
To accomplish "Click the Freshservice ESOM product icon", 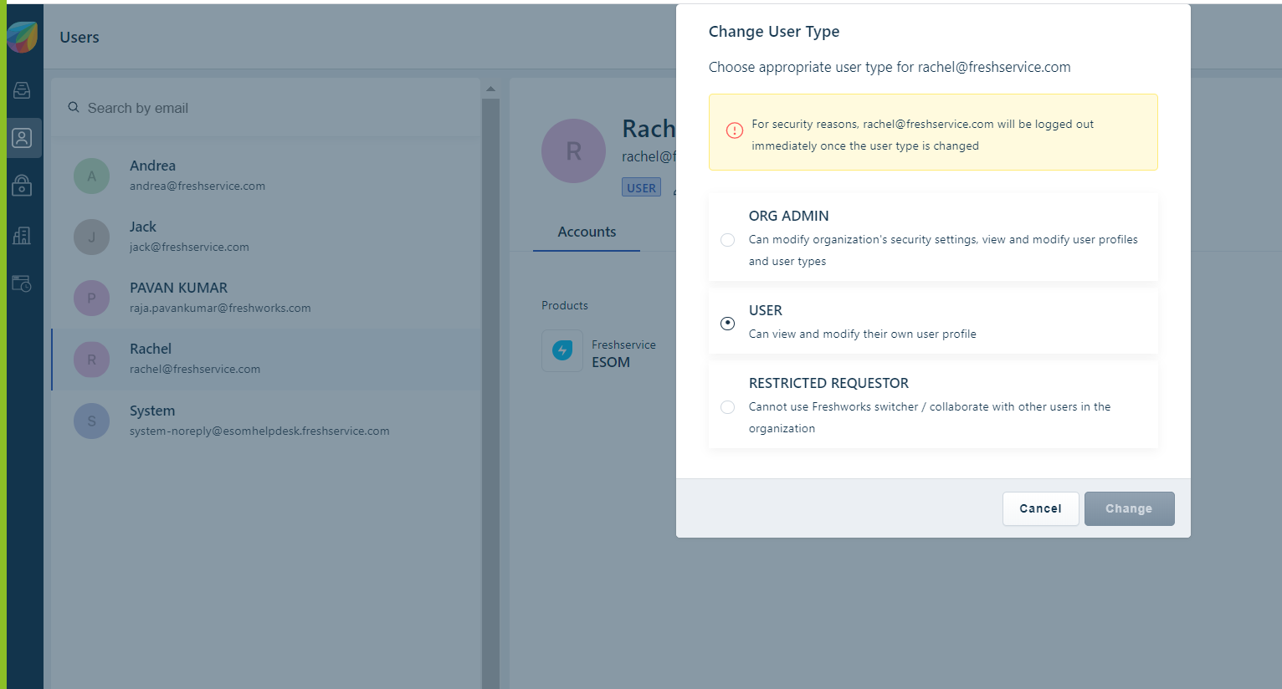I will click(x=562, y=350).
